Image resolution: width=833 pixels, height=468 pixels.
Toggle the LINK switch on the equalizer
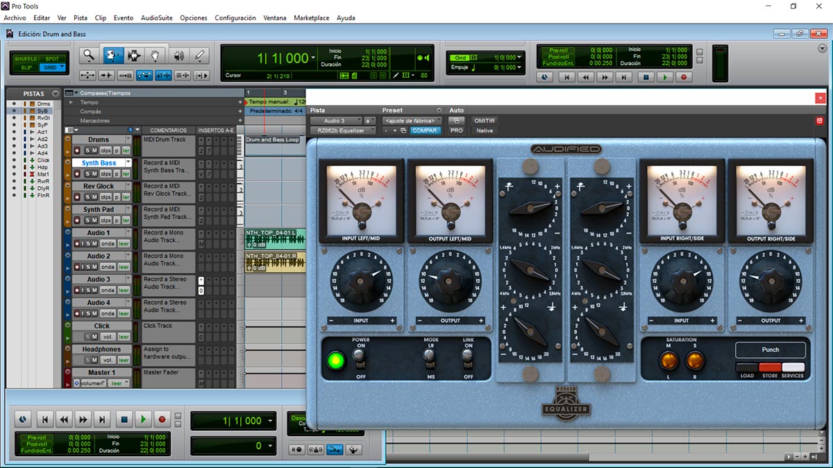(x=468, y=357)
